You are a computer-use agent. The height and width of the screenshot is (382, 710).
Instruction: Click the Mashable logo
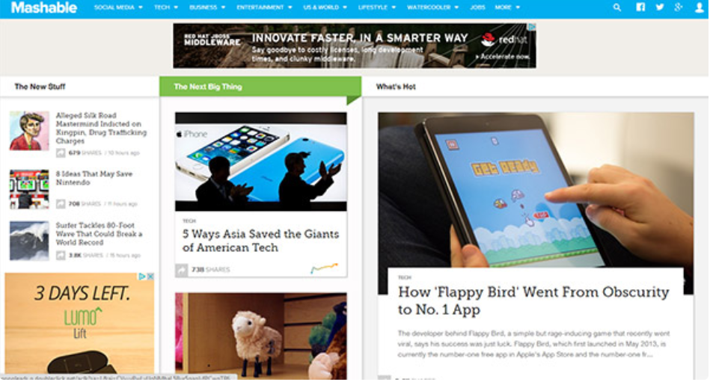(x=44, y=7)
